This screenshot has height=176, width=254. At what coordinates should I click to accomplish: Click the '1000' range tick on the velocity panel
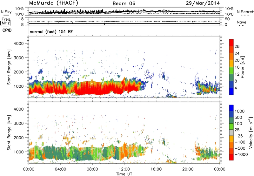point(19,152)
